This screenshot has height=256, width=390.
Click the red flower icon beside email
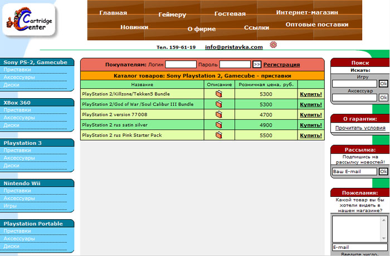[x=272, y=45]
